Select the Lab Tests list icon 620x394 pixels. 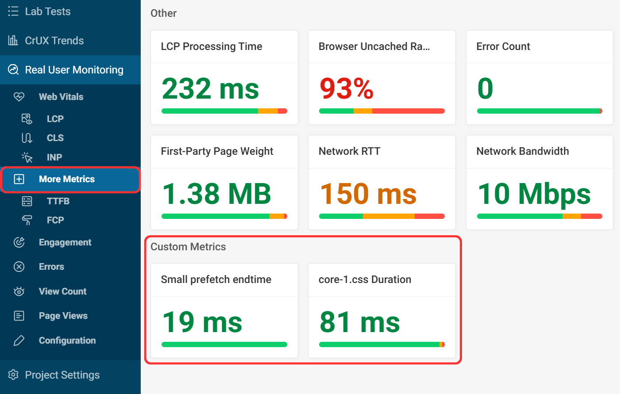(13, 11)
